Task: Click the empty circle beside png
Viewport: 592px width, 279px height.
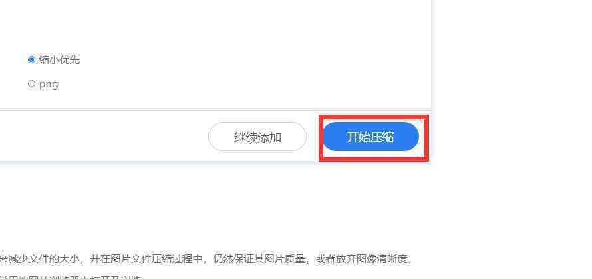Action: (31, 83)
